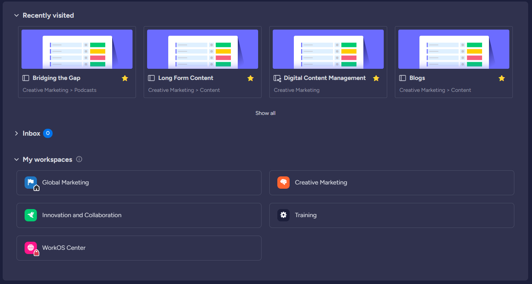The width and height of the screenshot is (532, 284).
Task: Click the Recently visited heading
Action: [48, 15]
